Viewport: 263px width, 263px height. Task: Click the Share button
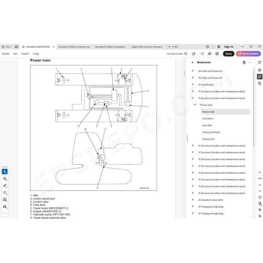click(x=228, y=54)
